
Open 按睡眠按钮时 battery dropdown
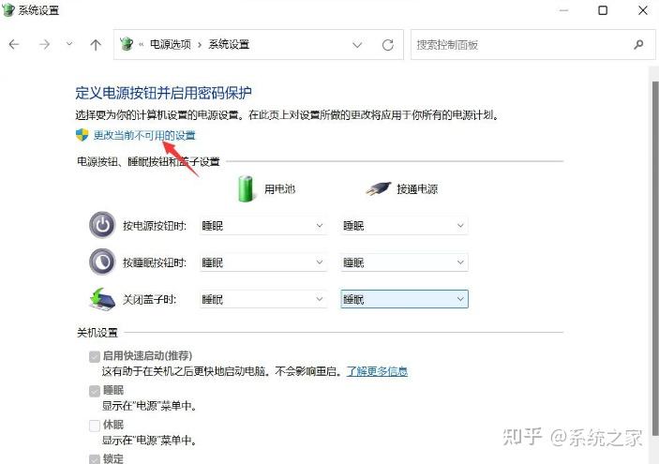coord(263,262)
